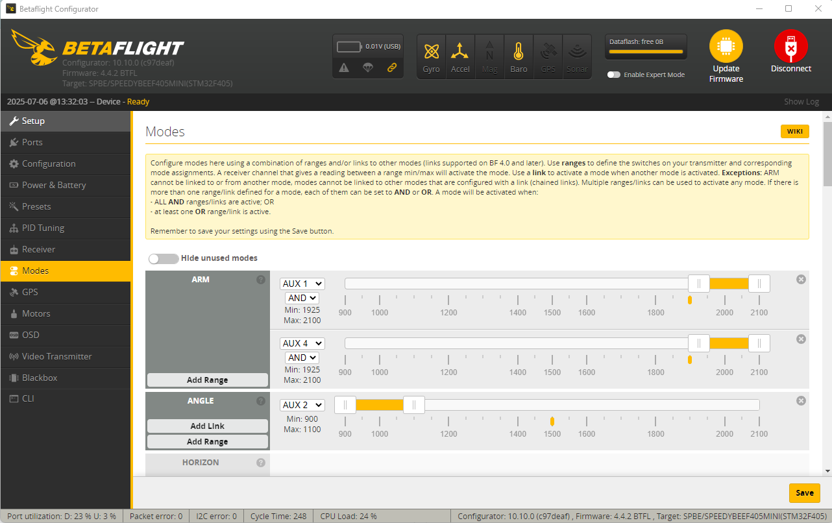The image size is (832, 523).
Task: Open the Ports tab
Action: pyautogui.click(x=66, y=142)
